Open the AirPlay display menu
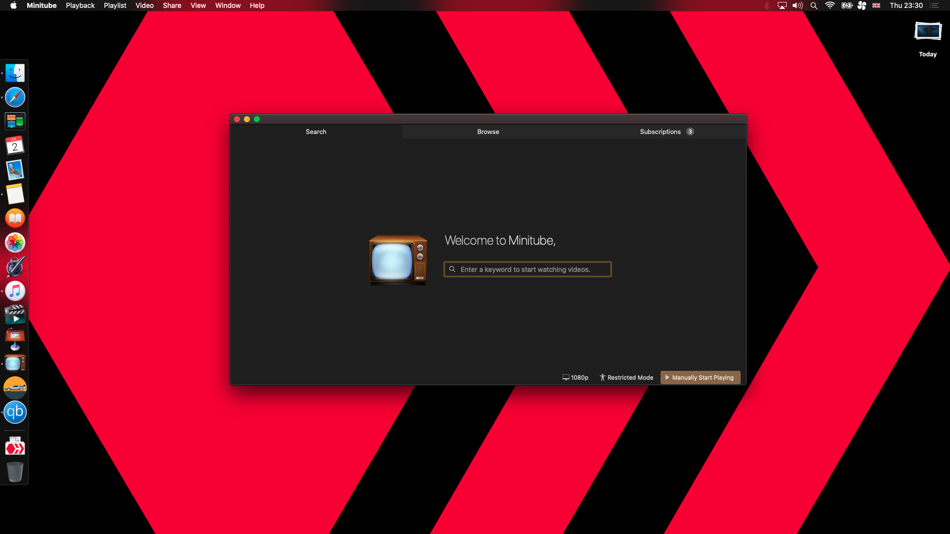Viewport: 950px width, 534px height. pos(782,5)
